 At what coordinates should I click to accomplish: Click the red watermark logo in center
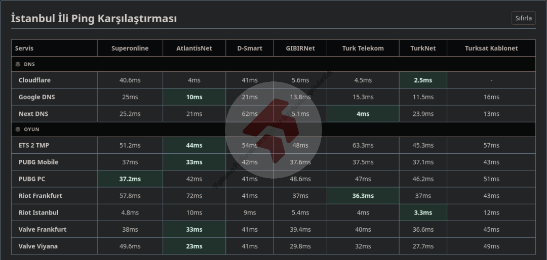point(273,130)
